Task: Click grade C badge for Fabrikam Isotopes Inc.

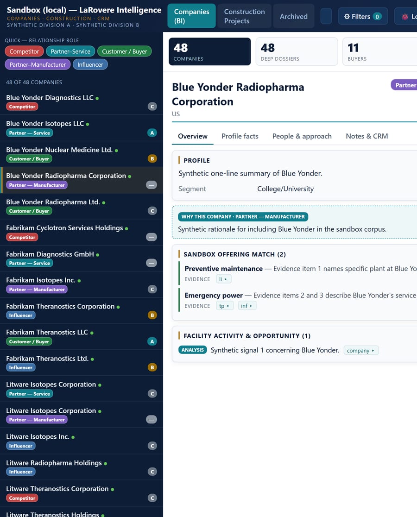Action: (x=152, y=289)
